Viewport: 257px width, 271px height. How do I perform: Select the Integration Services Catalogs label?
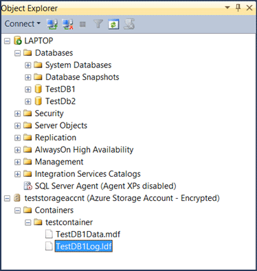[88, 174]
